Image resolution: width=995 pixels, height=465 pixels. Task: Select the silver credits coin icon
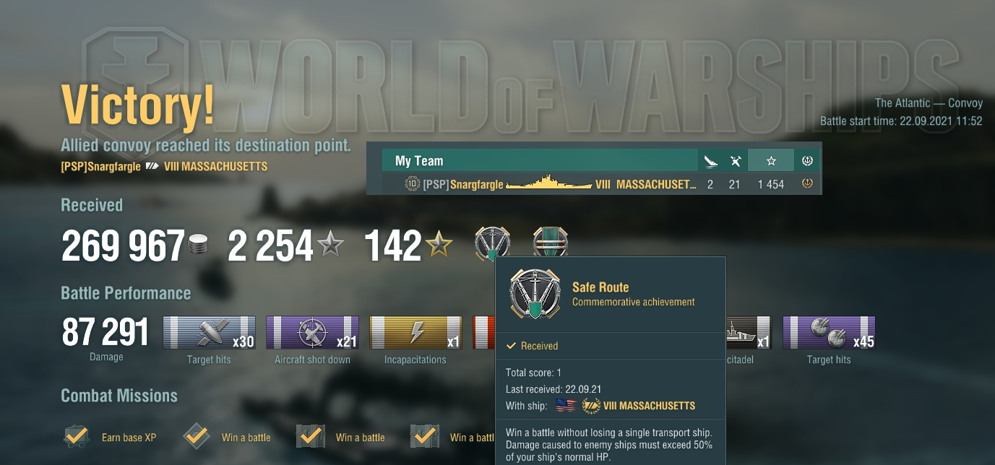point(198,245)
